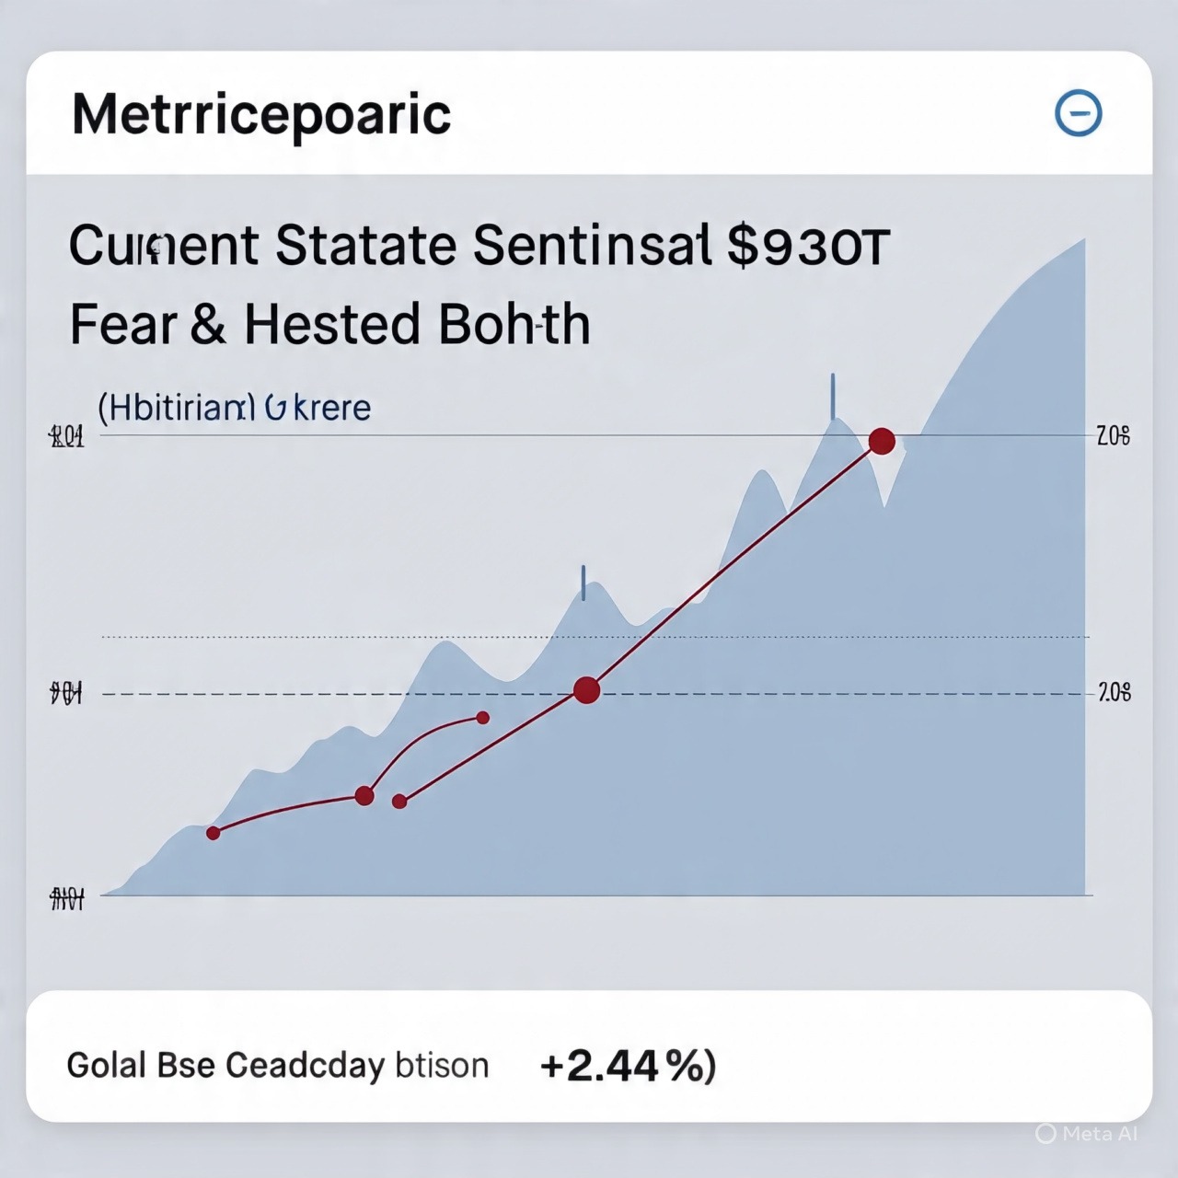Click the leftmost small red data point

(x=214, y=833)
